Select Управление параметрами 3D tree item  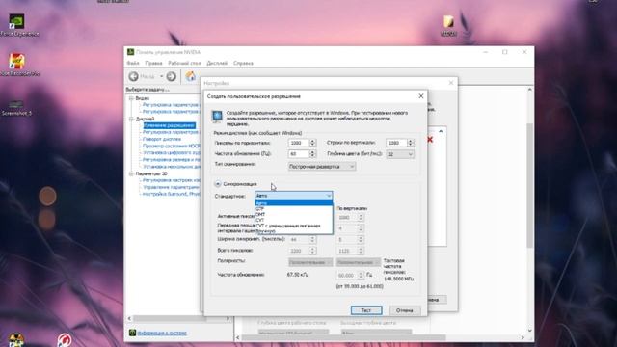172,187
